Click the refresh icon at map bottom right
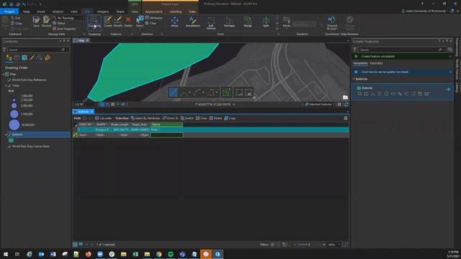 346,104
